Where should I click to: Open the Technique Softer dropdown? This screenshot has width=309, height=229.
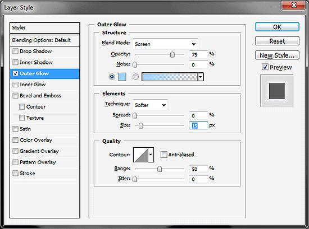[x=151, y=105]
